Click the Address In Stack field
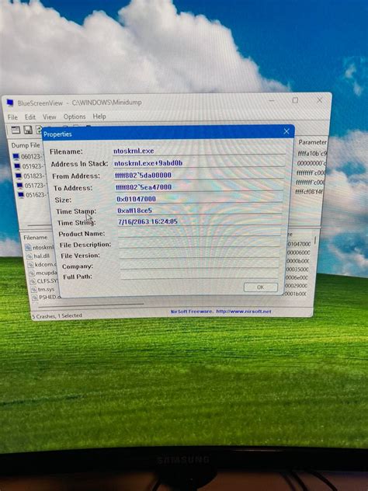368x491 pixels. point(199,163)
